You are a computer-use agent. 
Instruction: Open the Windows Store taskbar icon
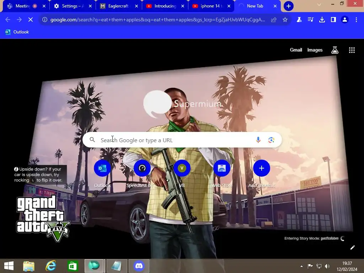click(x=73, y=266)
